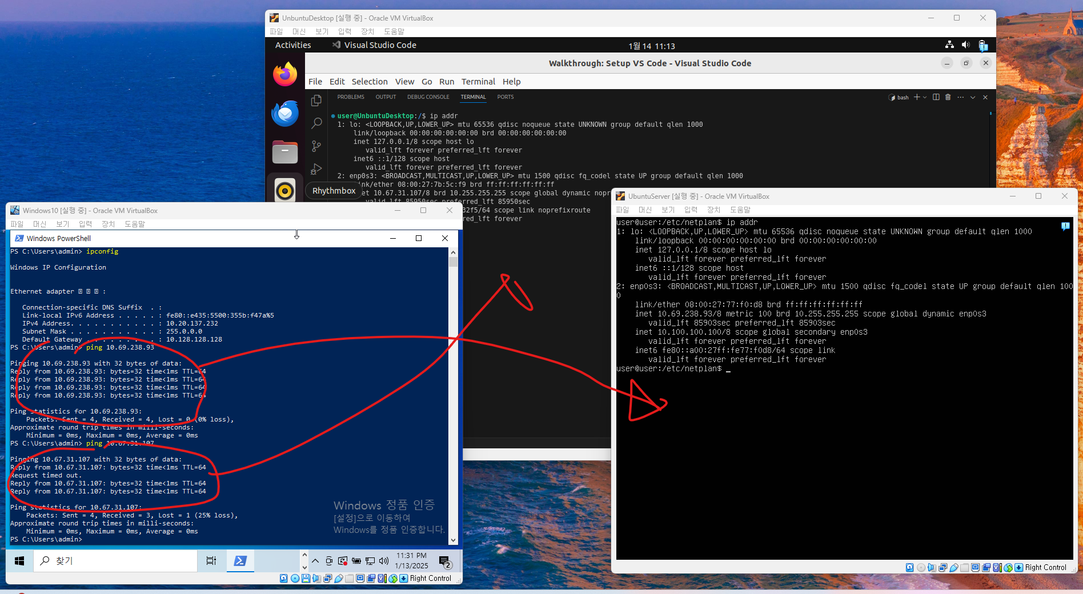This screenshot has width=1083, height=594.
Task: Expand the new terminal profile dropdown arrow
Action: point(925,97)
